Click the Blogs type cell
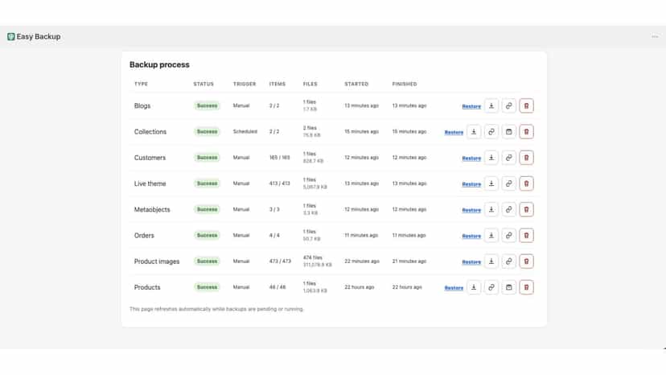 [142, 106]
